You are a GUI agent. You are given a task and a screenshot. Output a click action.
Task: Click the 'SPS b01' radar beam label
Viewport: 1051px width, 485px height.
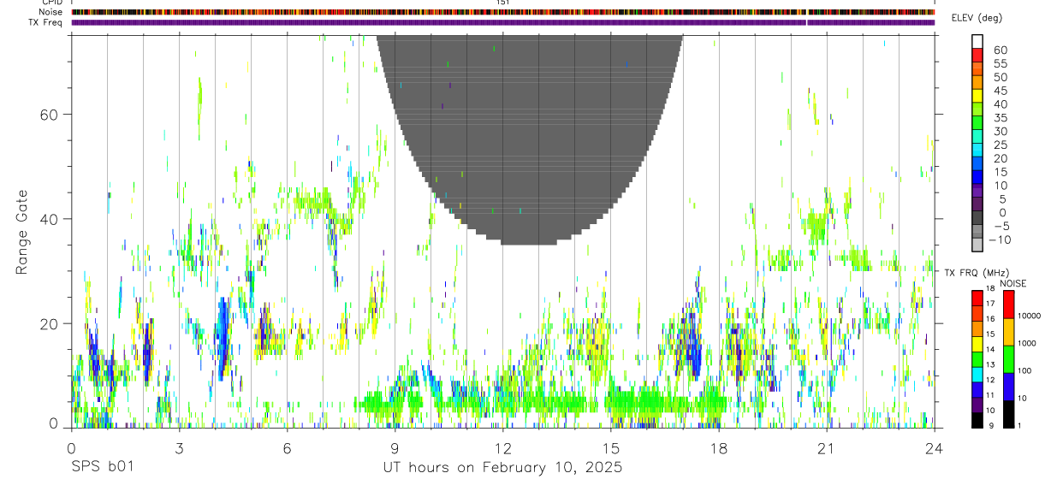pyautogui.click(x=101, y=468)
